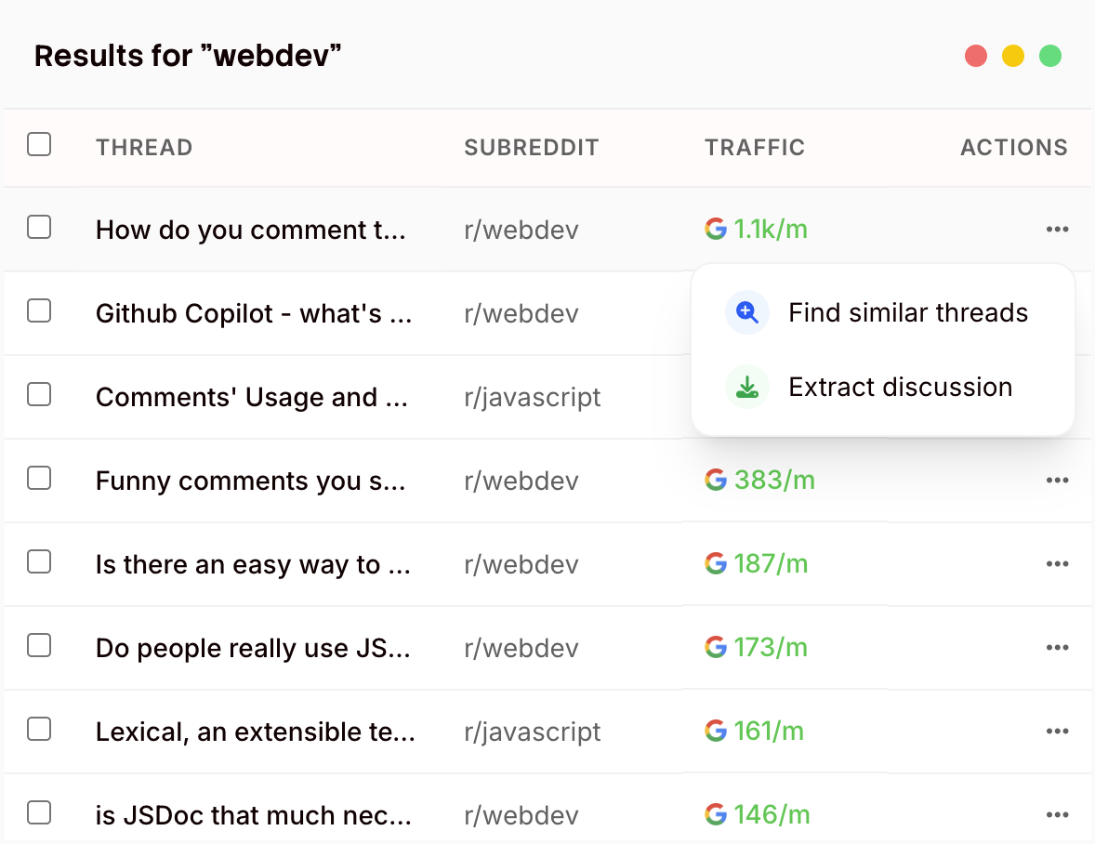The height and width of the screenshot is (844, 1095).
Task: Click the red dot in header
Action: click(x=975, y=56)
